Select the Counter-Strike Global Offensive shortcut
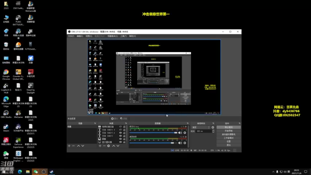Image resolution: width=311 pixels, height=175 pixels. pos(18,74)
